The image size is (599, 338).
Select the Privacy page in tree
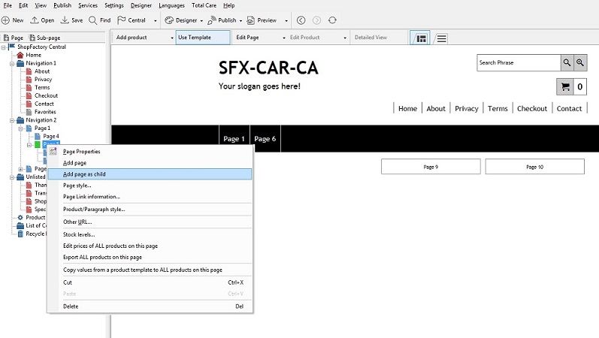pyautogui.click(x=43, y=80)
